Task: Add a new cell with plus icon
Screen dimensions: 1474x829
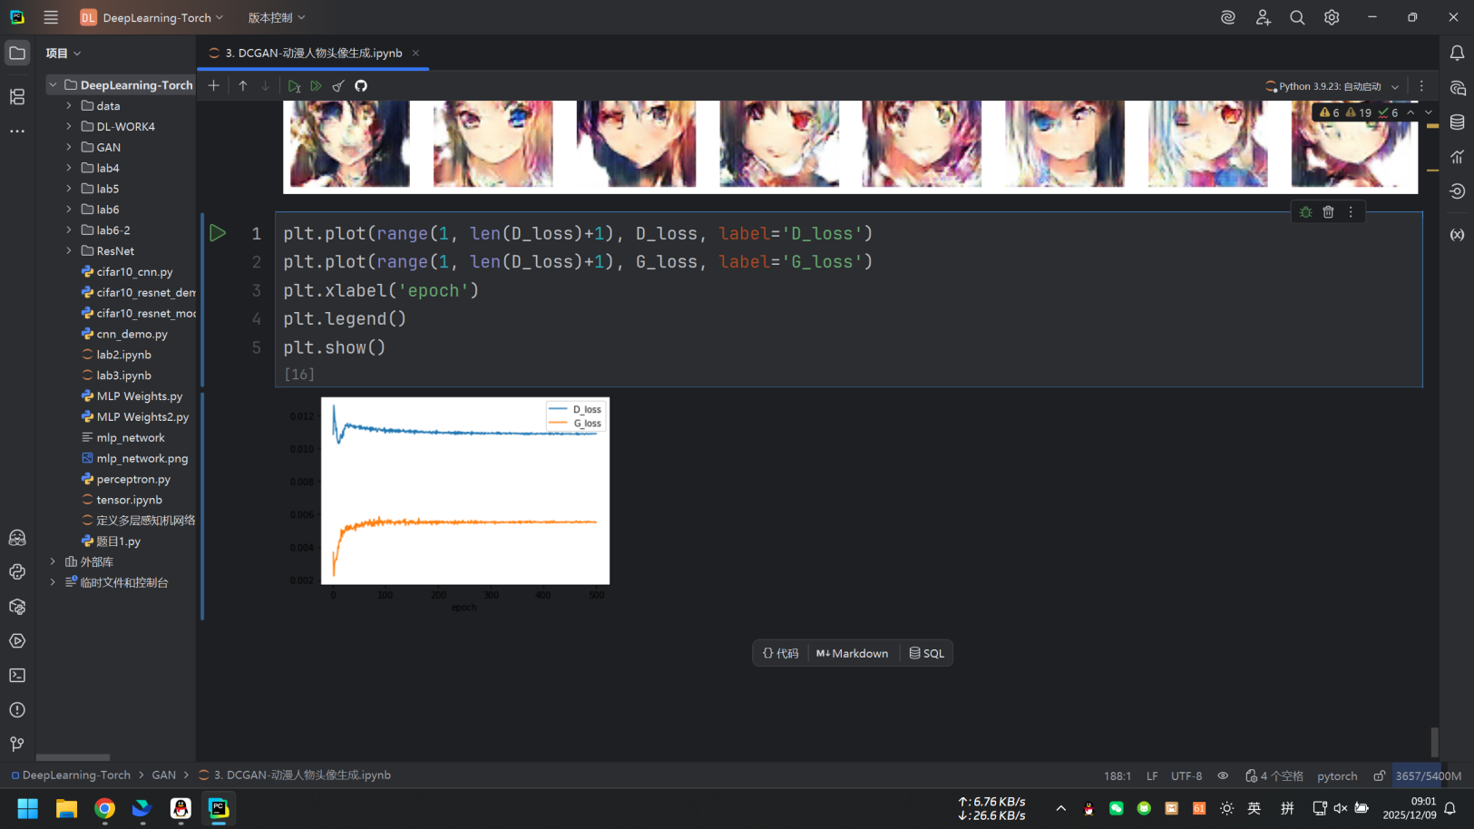Action: tap(214, 86)
